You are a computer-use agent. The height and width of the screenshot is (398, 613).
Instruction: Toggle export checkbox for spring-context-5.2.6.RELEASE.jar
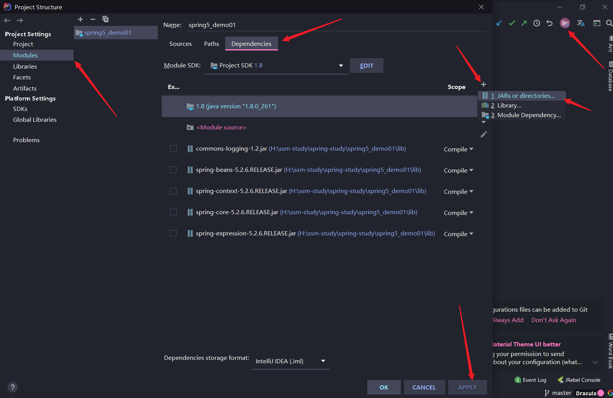(173, 191)
